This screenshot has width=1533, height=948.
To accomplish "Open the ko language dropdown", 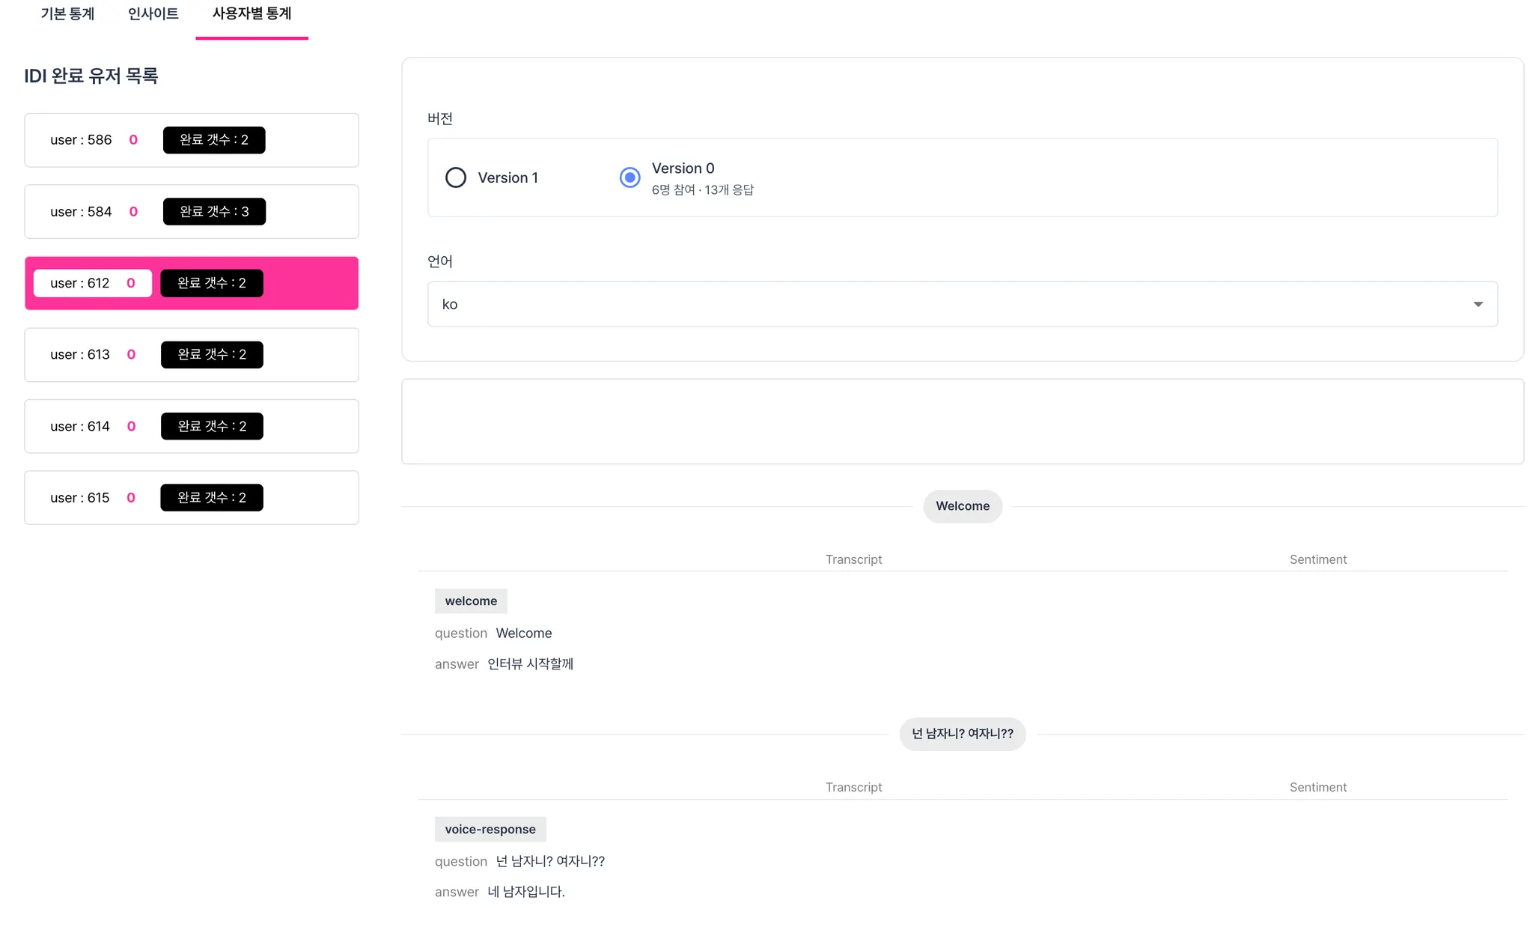I will click(961, 304).
